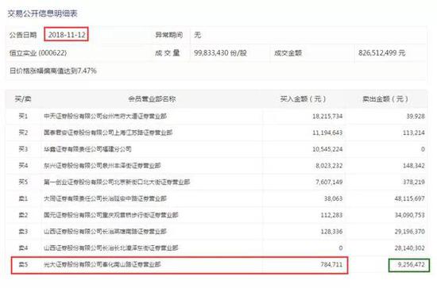Click the text 日价格涨幅偏离值达到7.47%

tap(53, 71)
